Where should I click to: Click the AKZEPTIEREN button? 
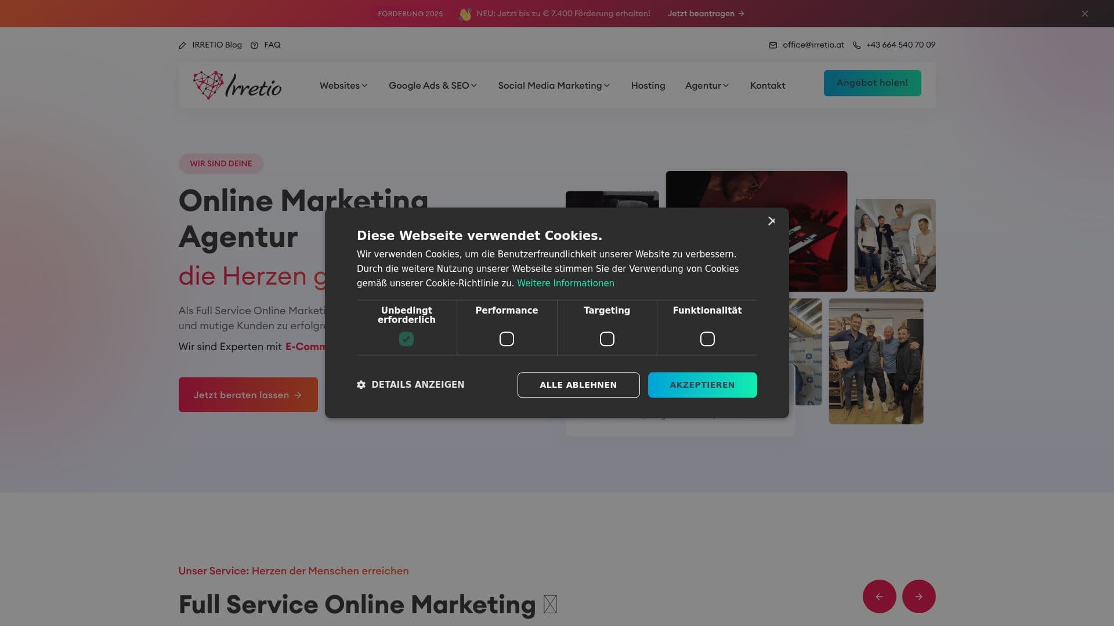tap(702, 384)
